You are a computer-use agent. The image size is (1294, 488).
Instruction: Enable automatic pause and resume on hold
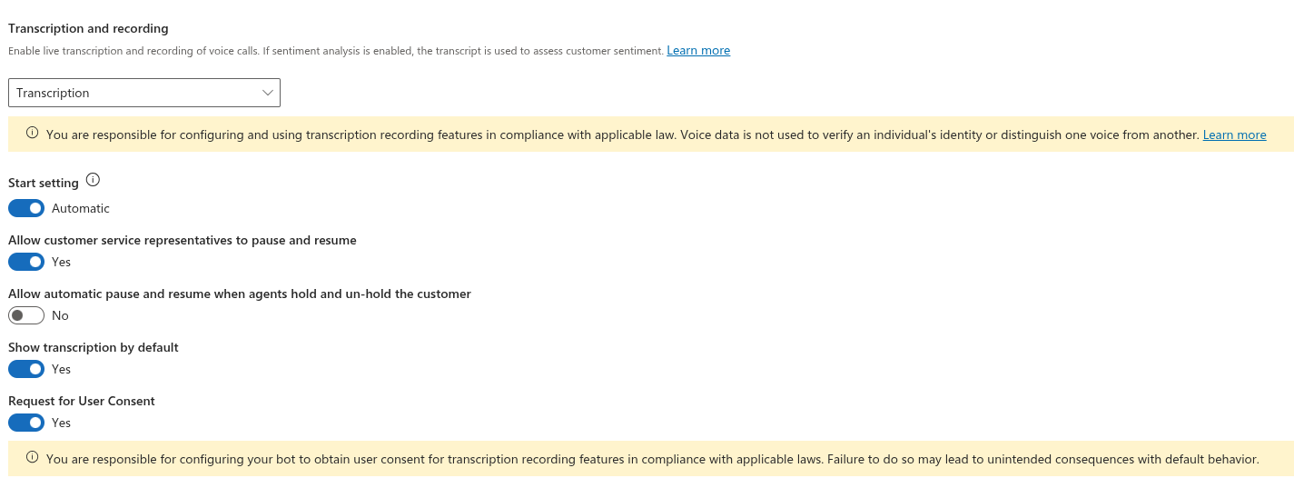click(26, 315)
